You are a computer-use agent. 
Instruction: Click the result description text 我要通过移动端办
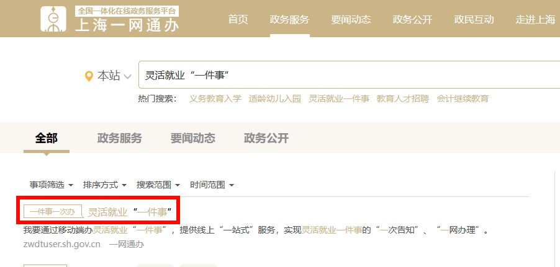coord(58,230)
